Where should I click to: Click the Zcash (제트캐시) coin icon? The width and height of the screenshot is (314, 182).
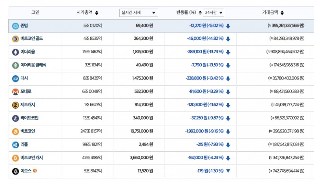click(15, 105)
